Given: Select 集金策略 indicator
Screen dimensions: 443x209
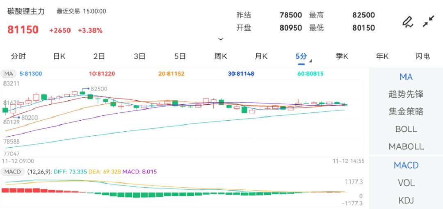Looking at the screenshot, I should coord(406,112).
